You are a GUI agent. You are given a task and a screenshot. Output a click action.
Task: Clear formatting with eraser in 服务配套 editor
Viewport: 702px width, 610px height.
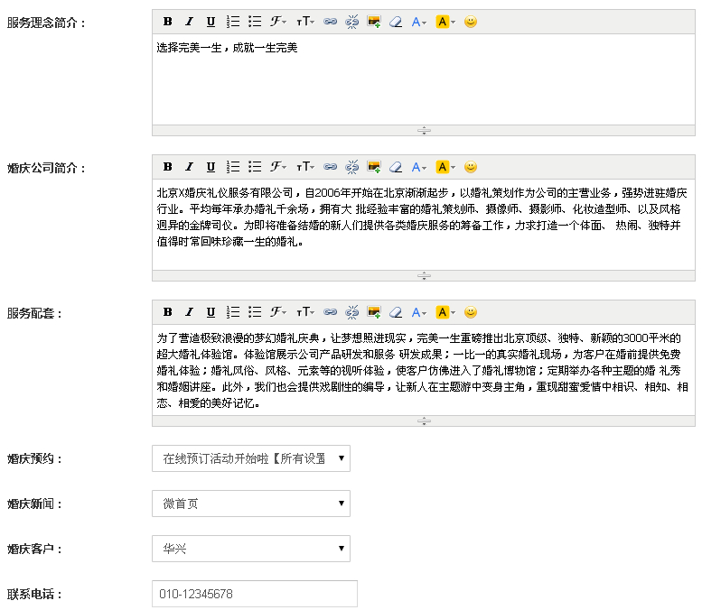coord(395,312)
